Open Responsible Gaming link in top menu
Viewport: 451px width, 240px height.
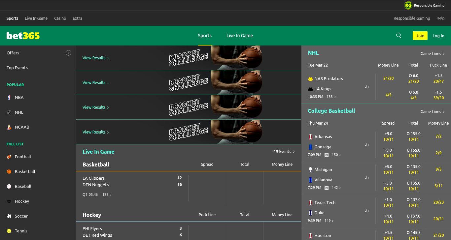click(x=412, y=18)
